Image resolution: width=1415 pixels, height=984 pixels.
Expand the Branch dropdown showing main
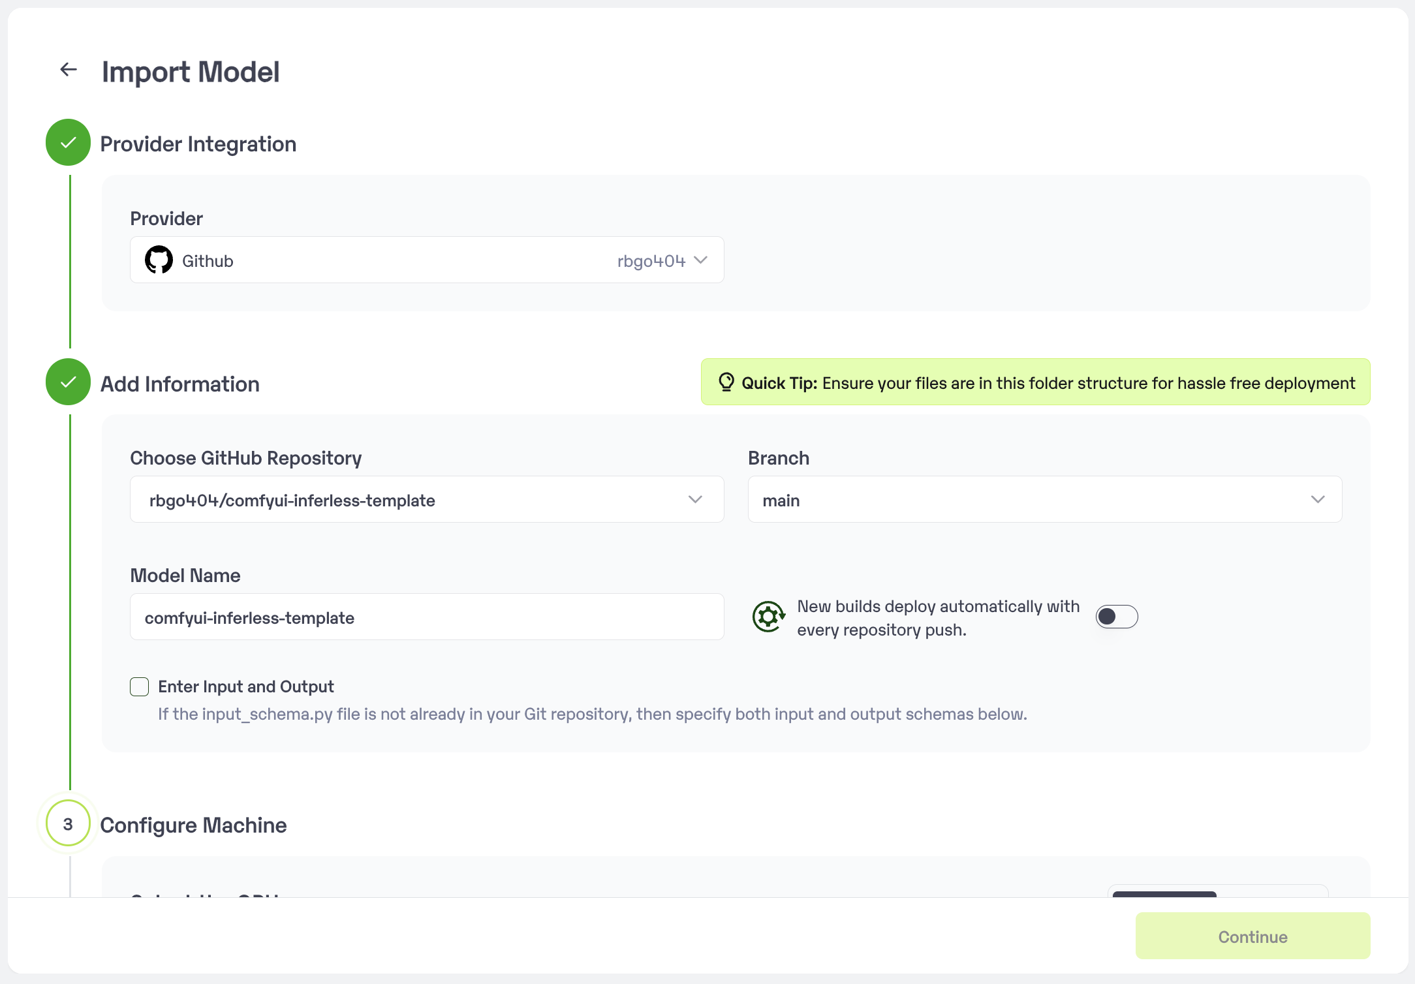(x=1044, y=500)
